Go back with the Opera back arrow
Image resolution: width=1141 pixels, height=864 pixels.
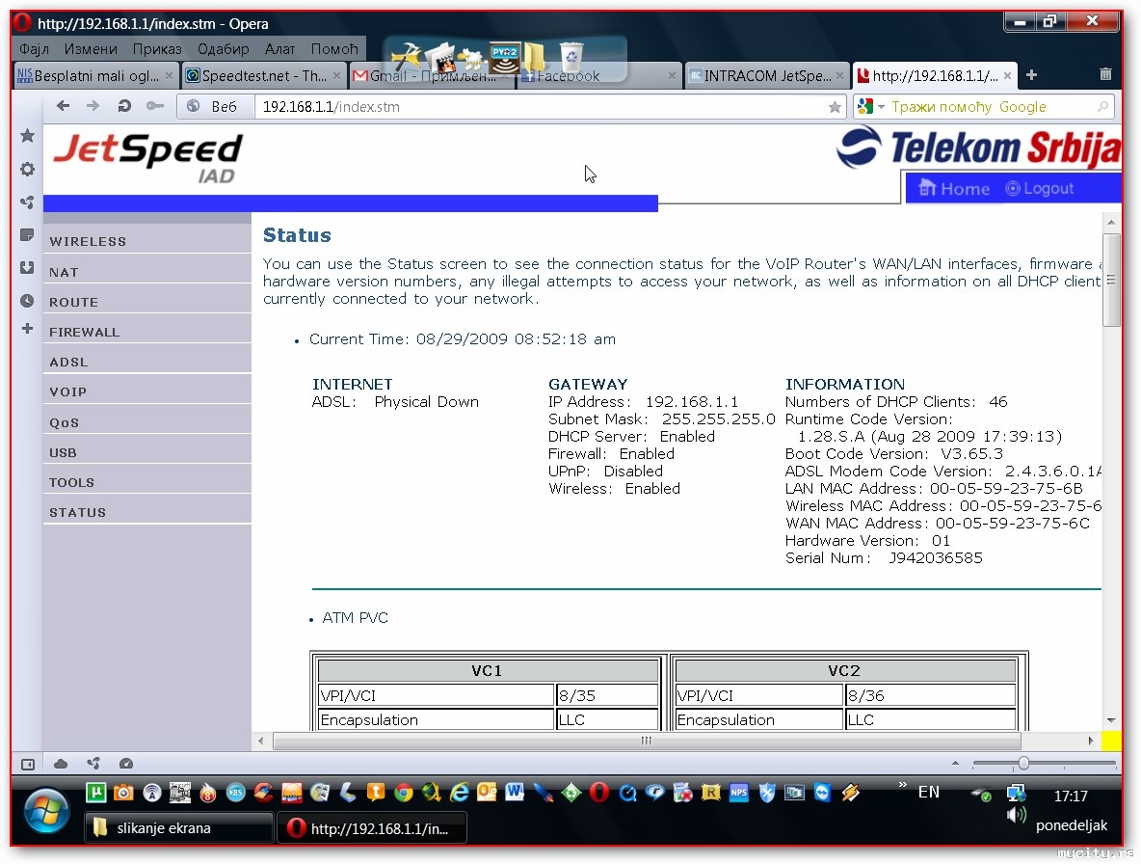[x=64, y=106]
